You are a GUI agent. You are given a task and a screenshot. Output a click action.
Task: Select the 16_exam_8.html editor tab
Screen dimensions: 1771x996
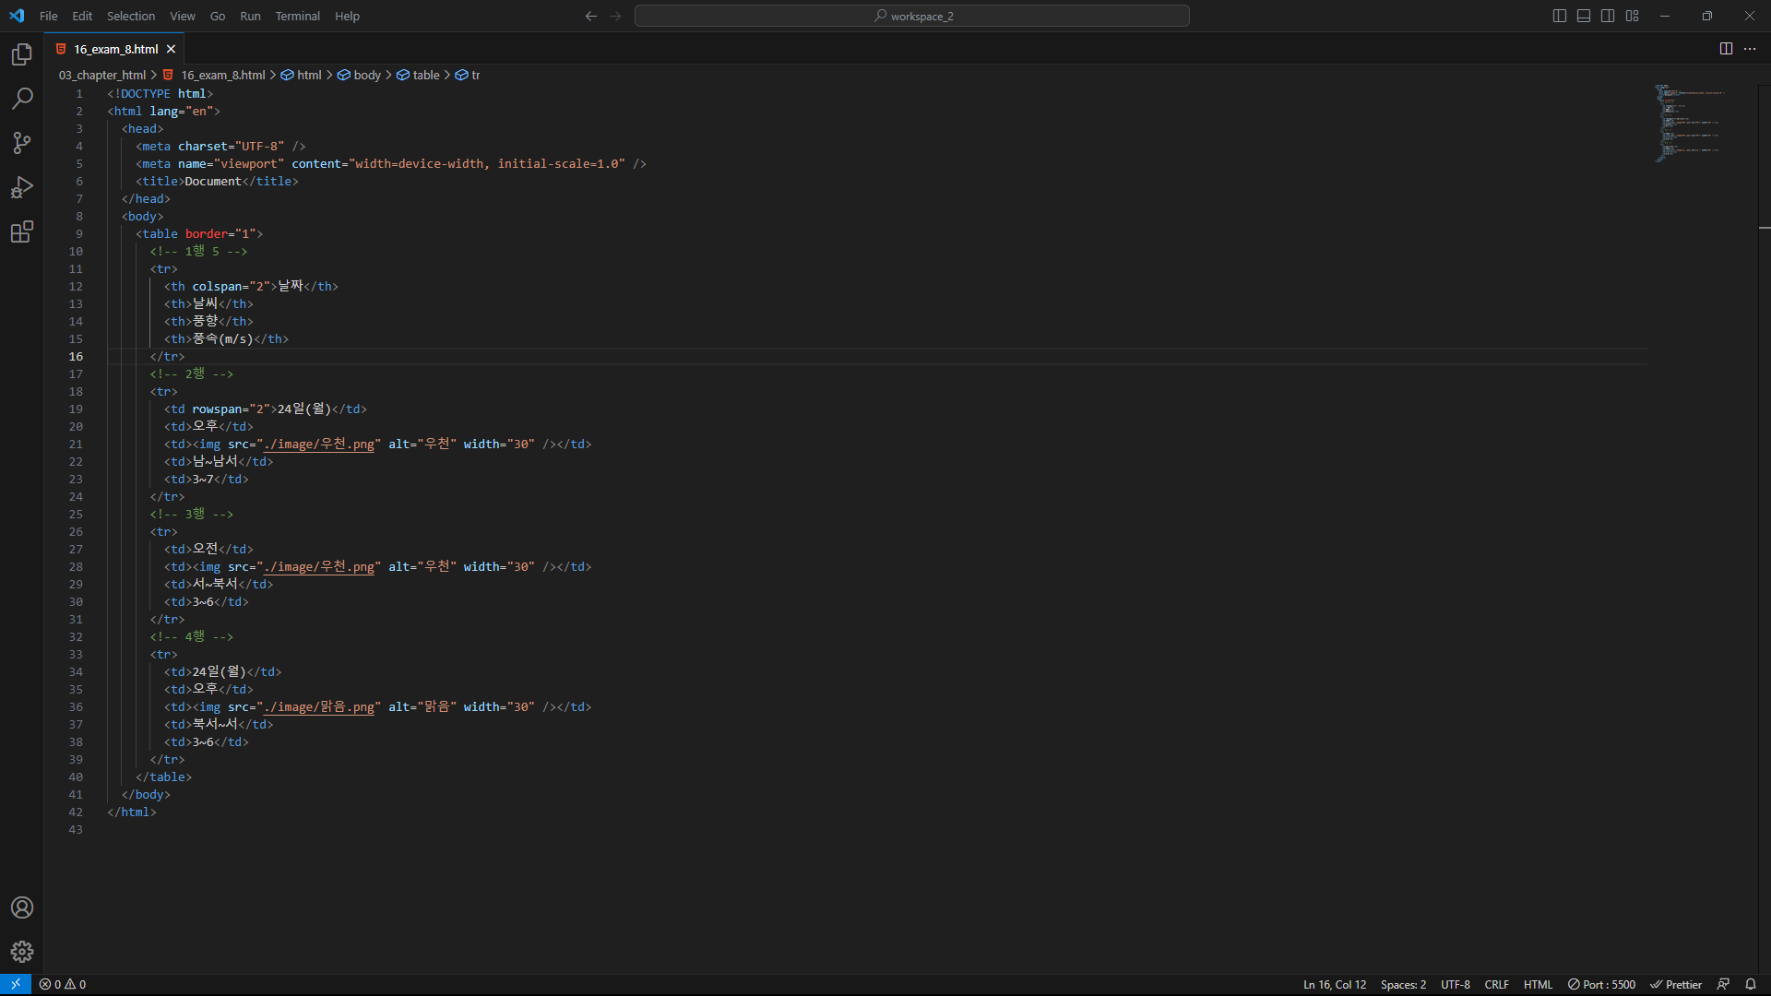click(115, 49)
